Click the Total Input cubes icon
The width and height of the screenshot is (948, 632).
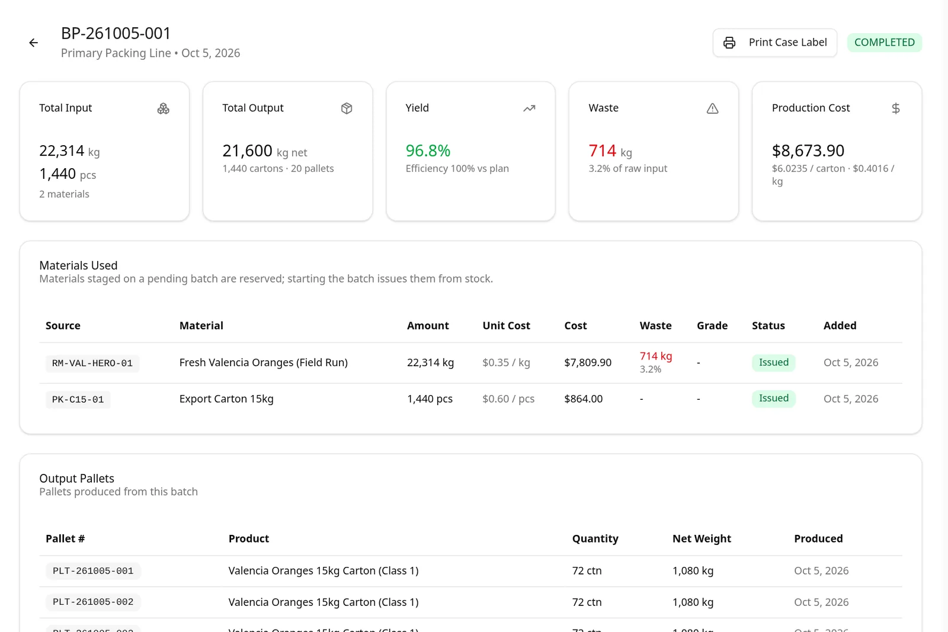[x=164, y=108]
